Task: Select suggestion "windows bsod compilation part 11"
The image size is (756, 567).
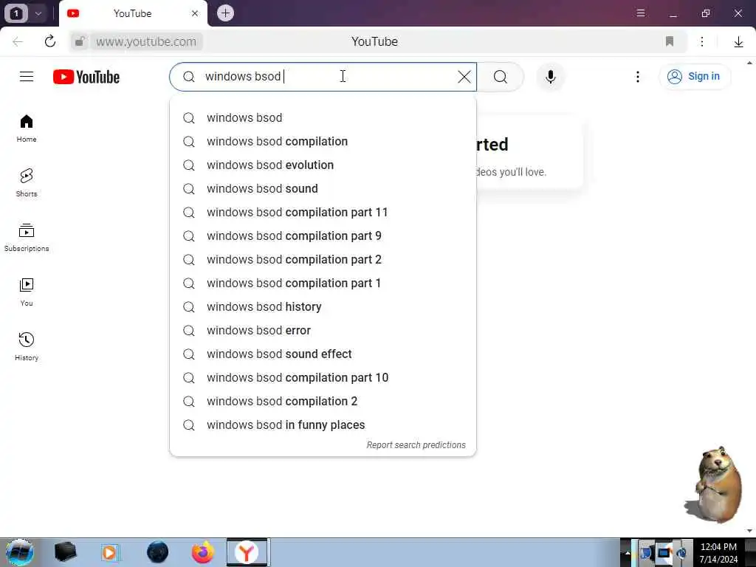Action: 323,212
